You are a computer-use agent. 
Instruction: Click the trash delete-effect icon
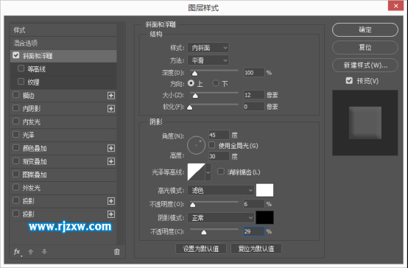coord(117,252)
